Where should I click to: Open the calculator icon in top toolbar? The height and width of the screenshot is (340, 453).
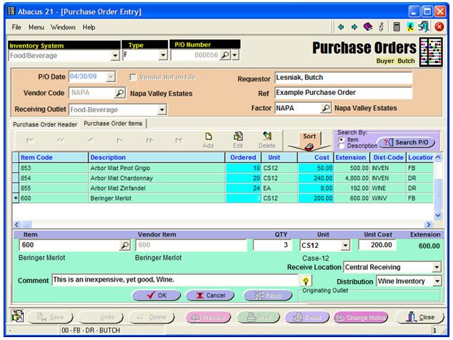coord(397,27)
